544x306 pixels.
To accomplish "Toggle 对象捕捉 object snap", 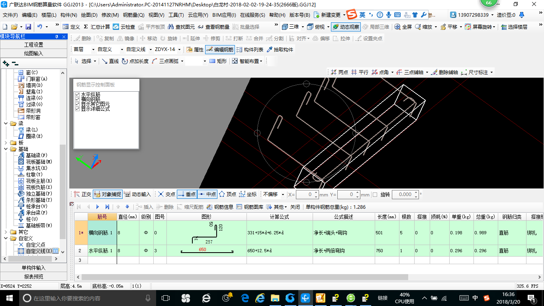I will click(x=108, y=194).
